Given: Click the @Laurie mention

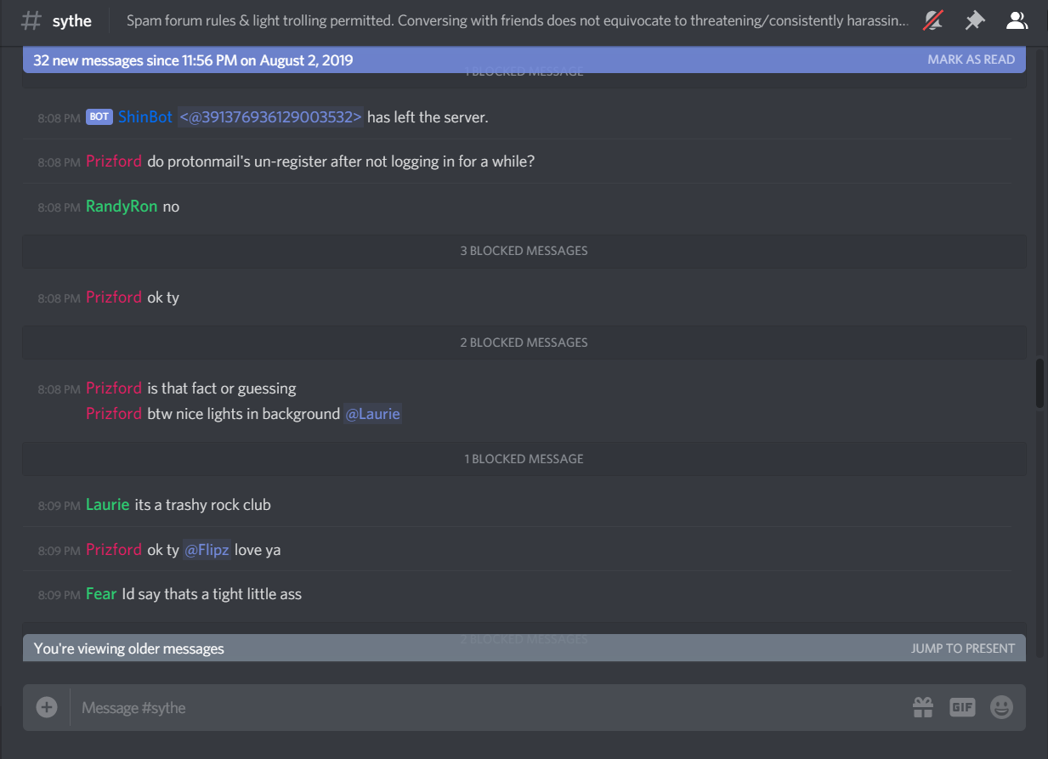Looking at the screenshot, I should [x=372, y=414].
